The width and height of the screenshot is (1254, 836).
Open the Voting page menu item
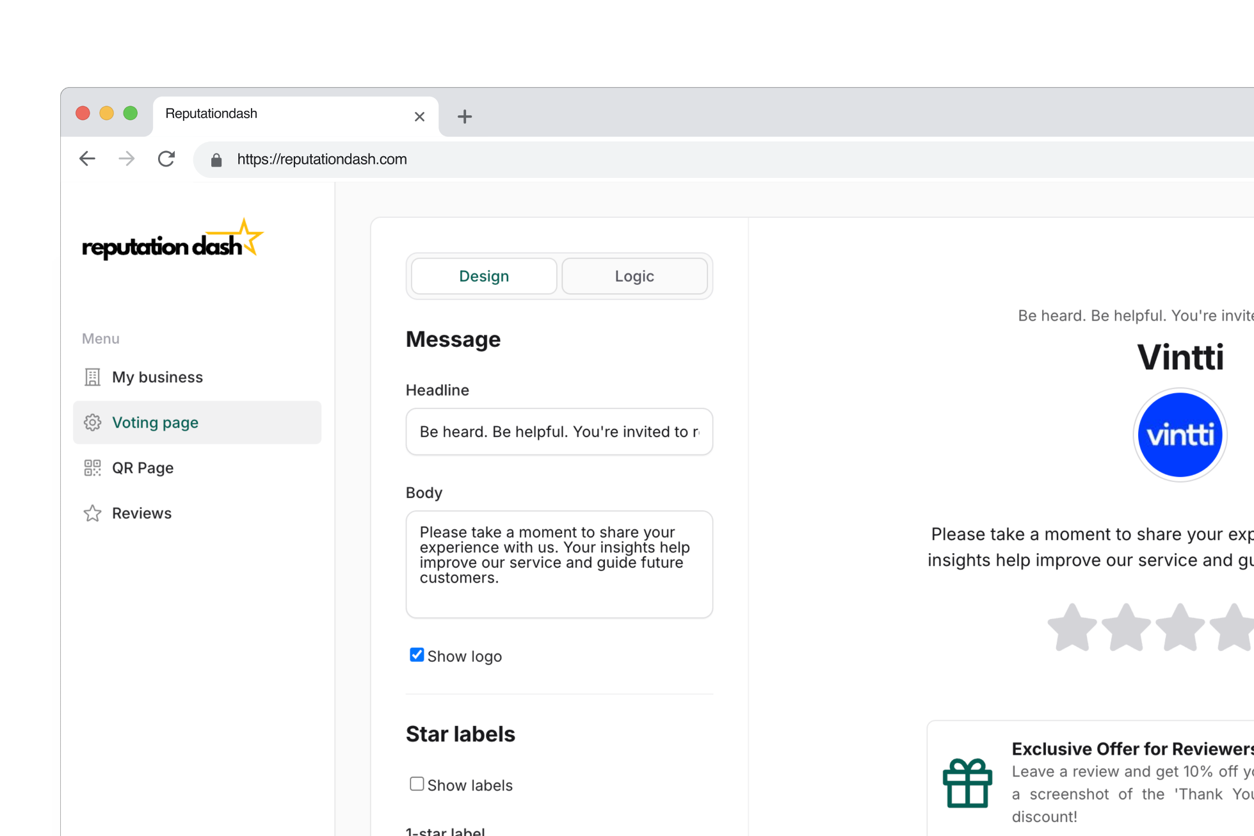[x=197, y=422]
